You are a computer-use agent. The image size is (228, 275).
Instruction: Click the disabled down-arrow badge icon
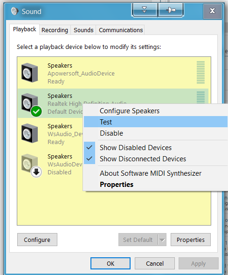(x=36, y=172)
